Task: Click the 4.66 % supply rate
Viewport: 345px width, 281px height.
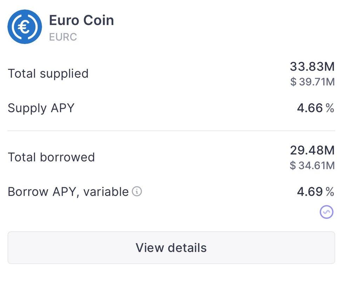Action: point(315,108)
